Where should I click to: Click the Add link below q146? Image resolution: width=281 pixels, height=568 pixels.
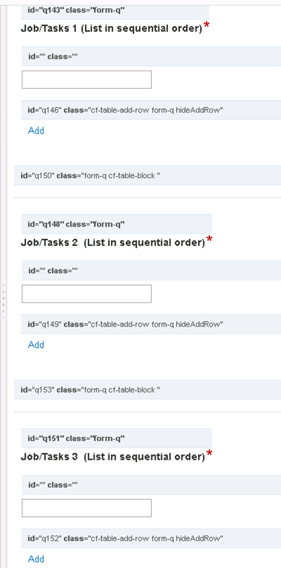click(36, 131)
